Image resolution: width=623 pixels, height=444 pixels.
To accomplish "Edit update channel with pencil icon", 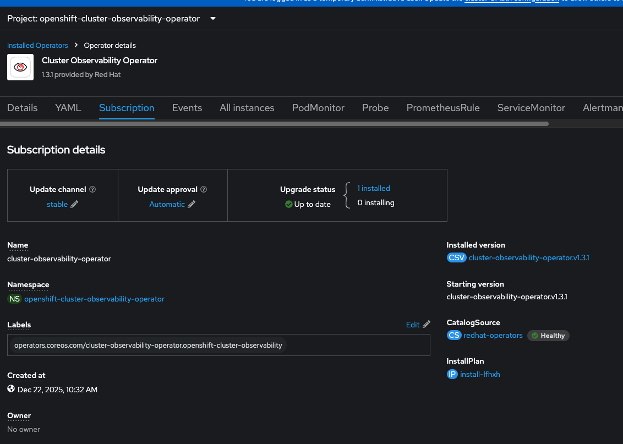I will point(74,204).
